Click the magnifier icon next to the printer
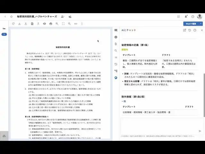 tap(57, 24)
